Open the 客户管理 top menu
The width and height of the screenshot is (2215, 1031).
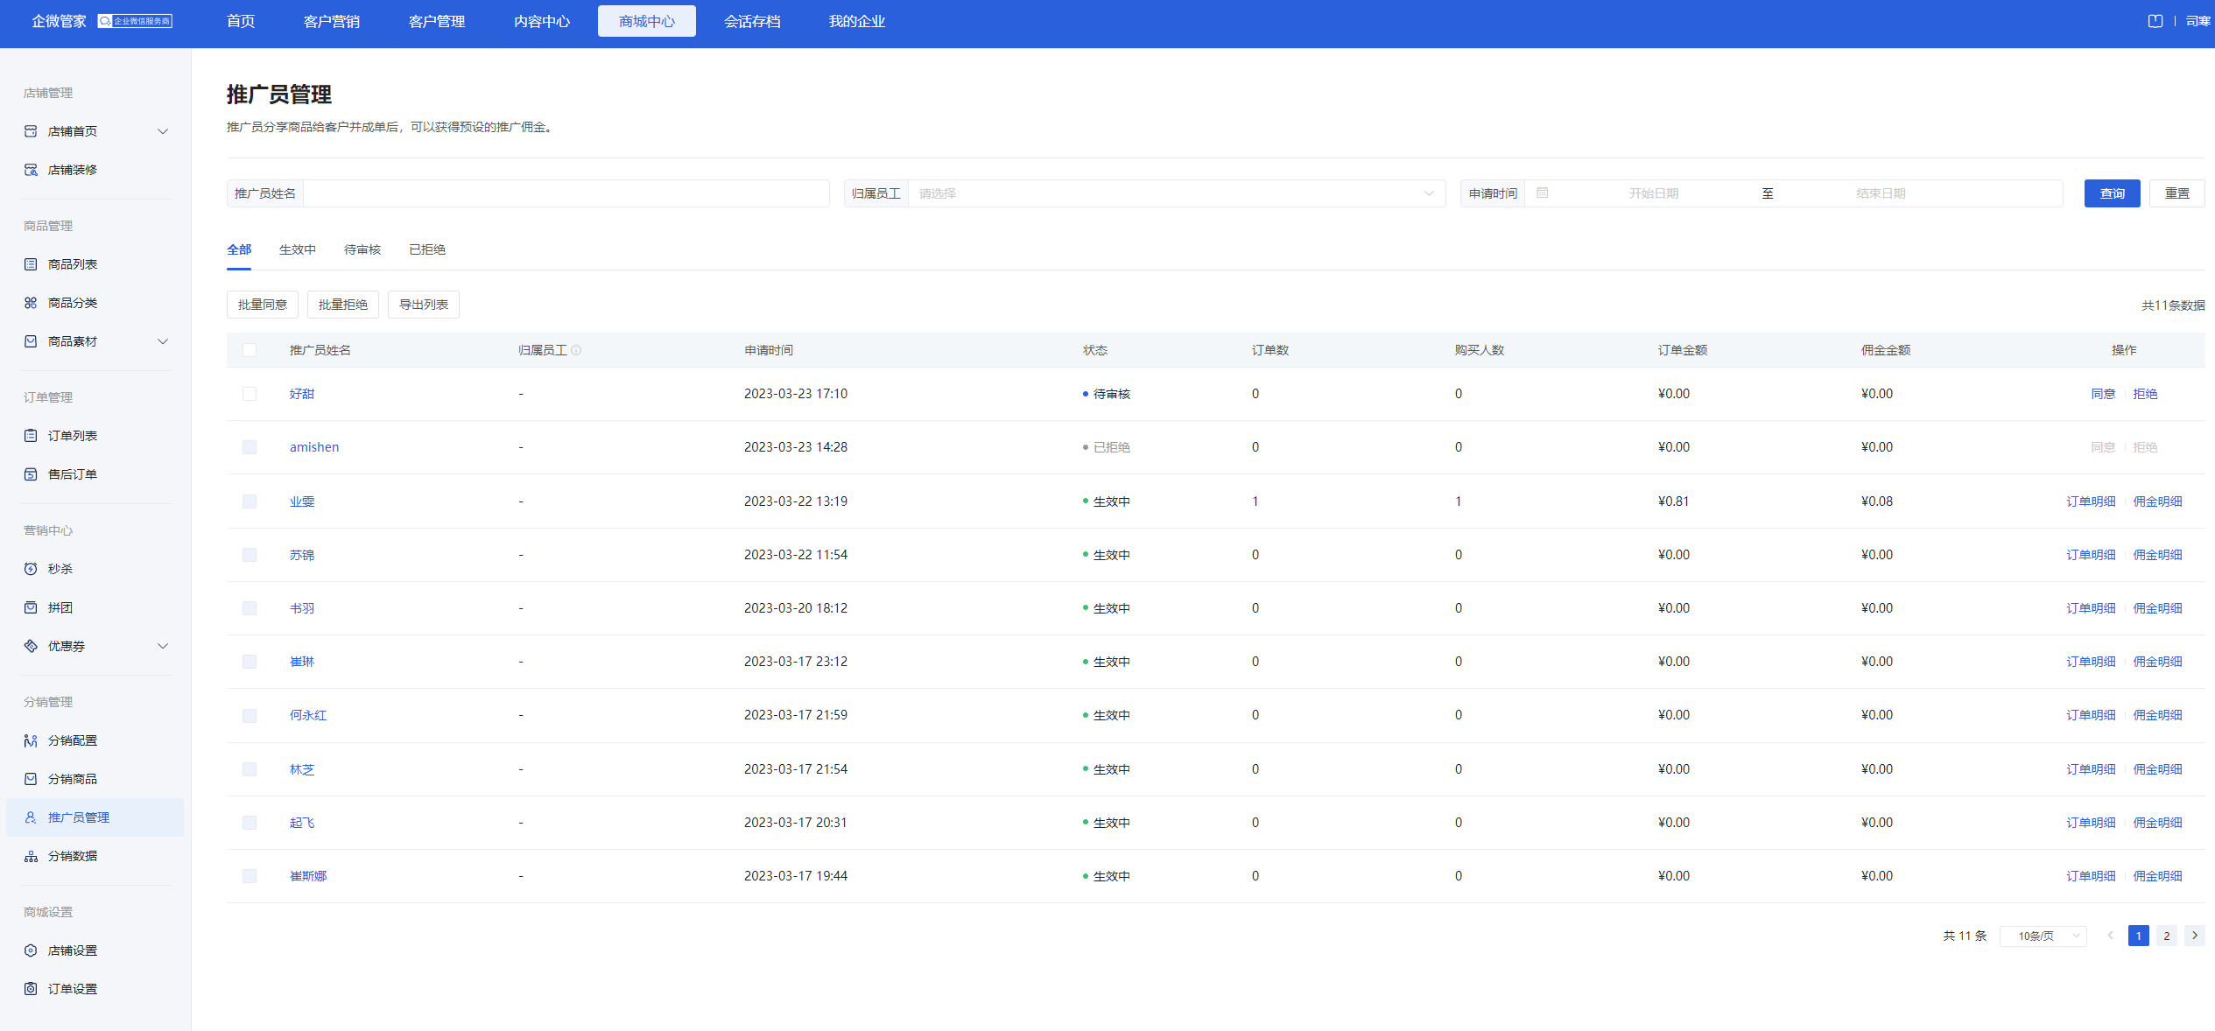pos(437,21)
